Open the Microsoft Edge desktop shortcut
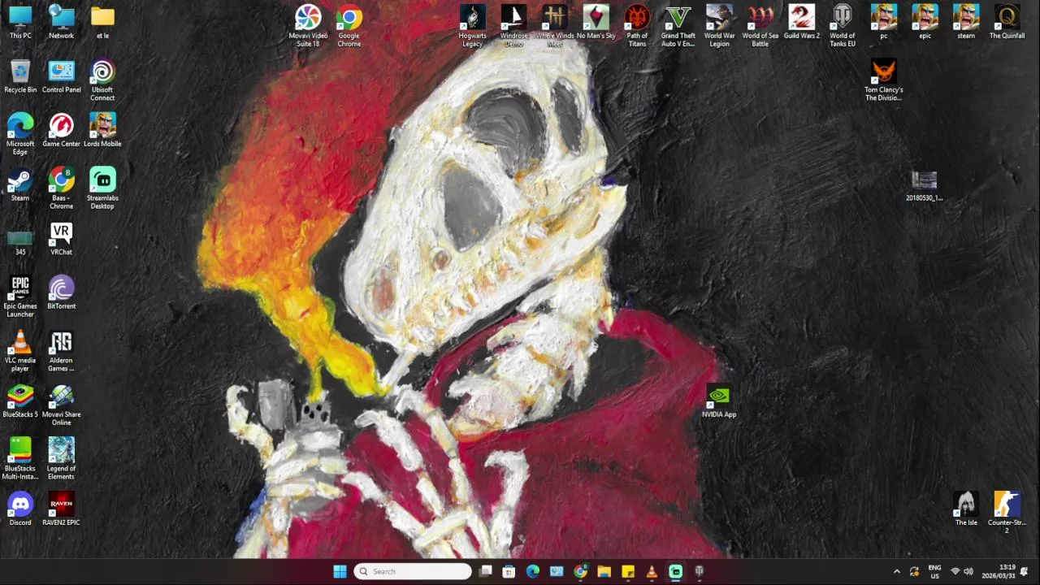The image size is (1040, 585). 20,134
